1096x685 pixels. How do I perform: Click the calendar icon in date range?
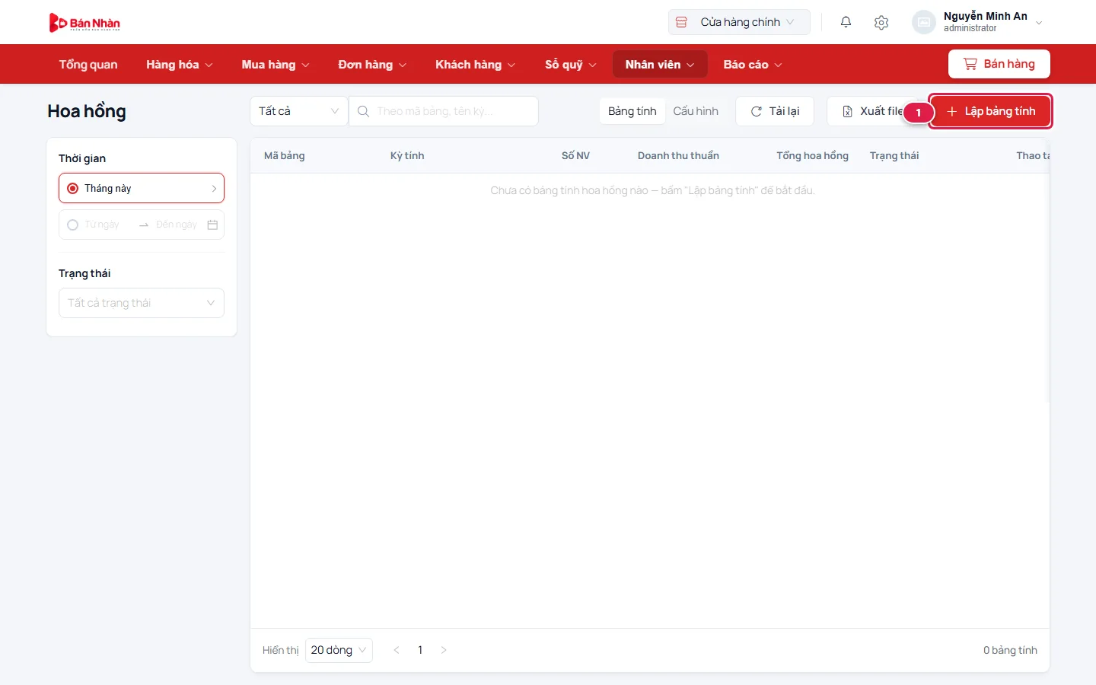[x=212, y=225]
